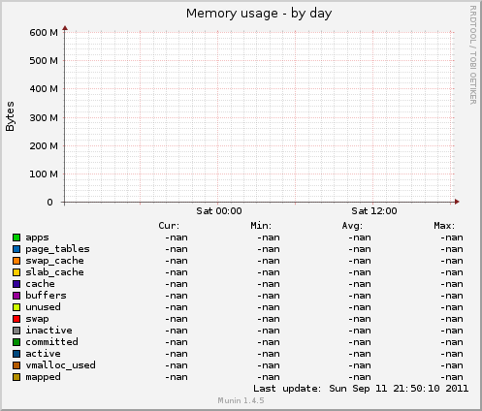The height and width of the screenshot is (411, 482).
Task: Select the 'swap_cache' legend label
Action: pos(54,261)
